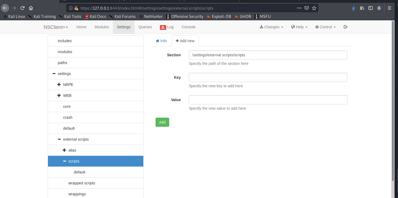This screenshot has height=198, width=398.
Task: Expand the NRPE tree node
Action: [59, 85]
